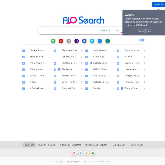The width and height of the screenshot is (165, 165).
Task: Toggle the blue switch above the site list
Action: pyautogui.click(x=142, y=40)
